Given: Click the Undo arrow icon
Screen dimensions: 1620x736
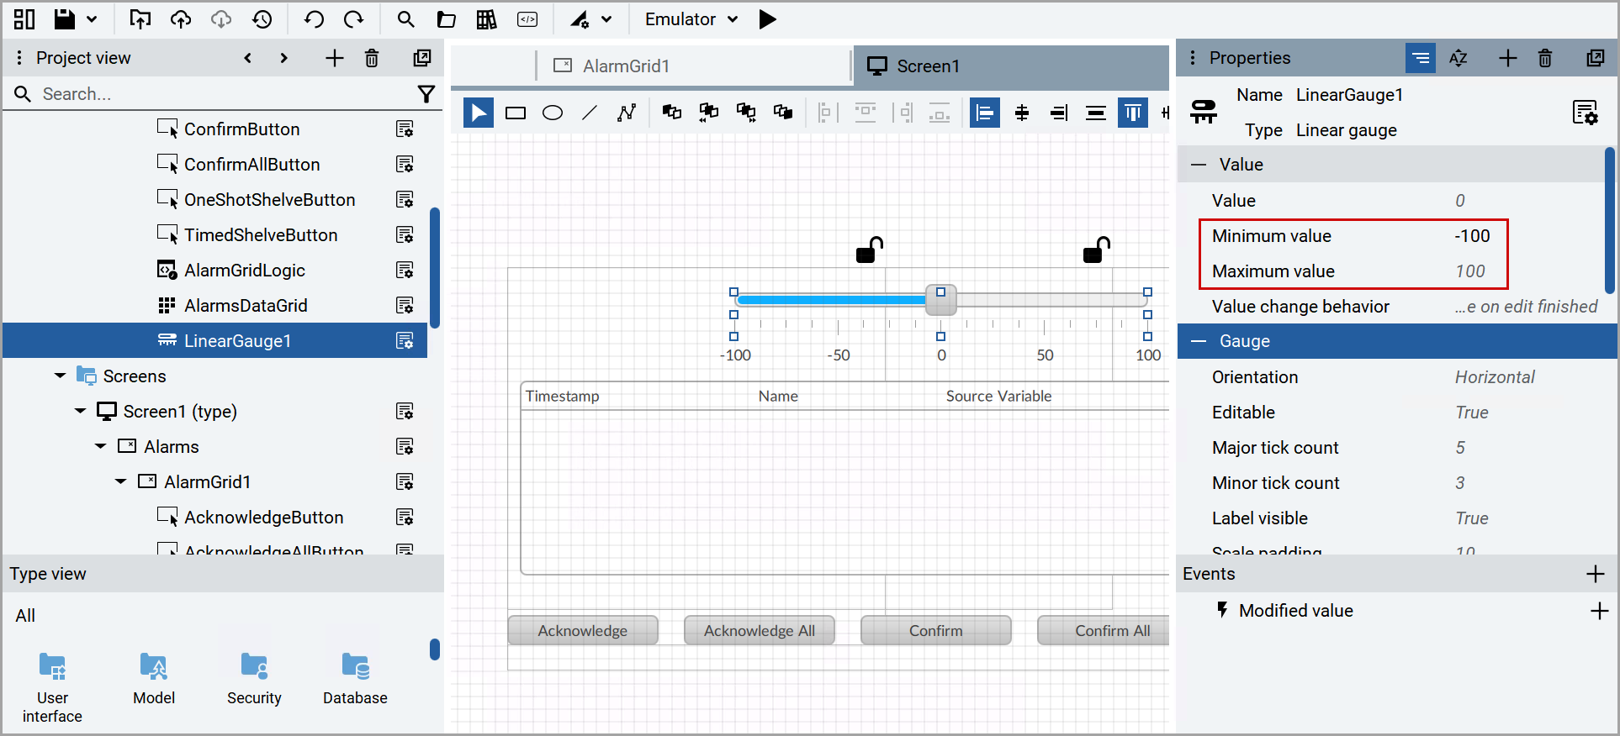Looking at the screenshot, I should [314, 19].
